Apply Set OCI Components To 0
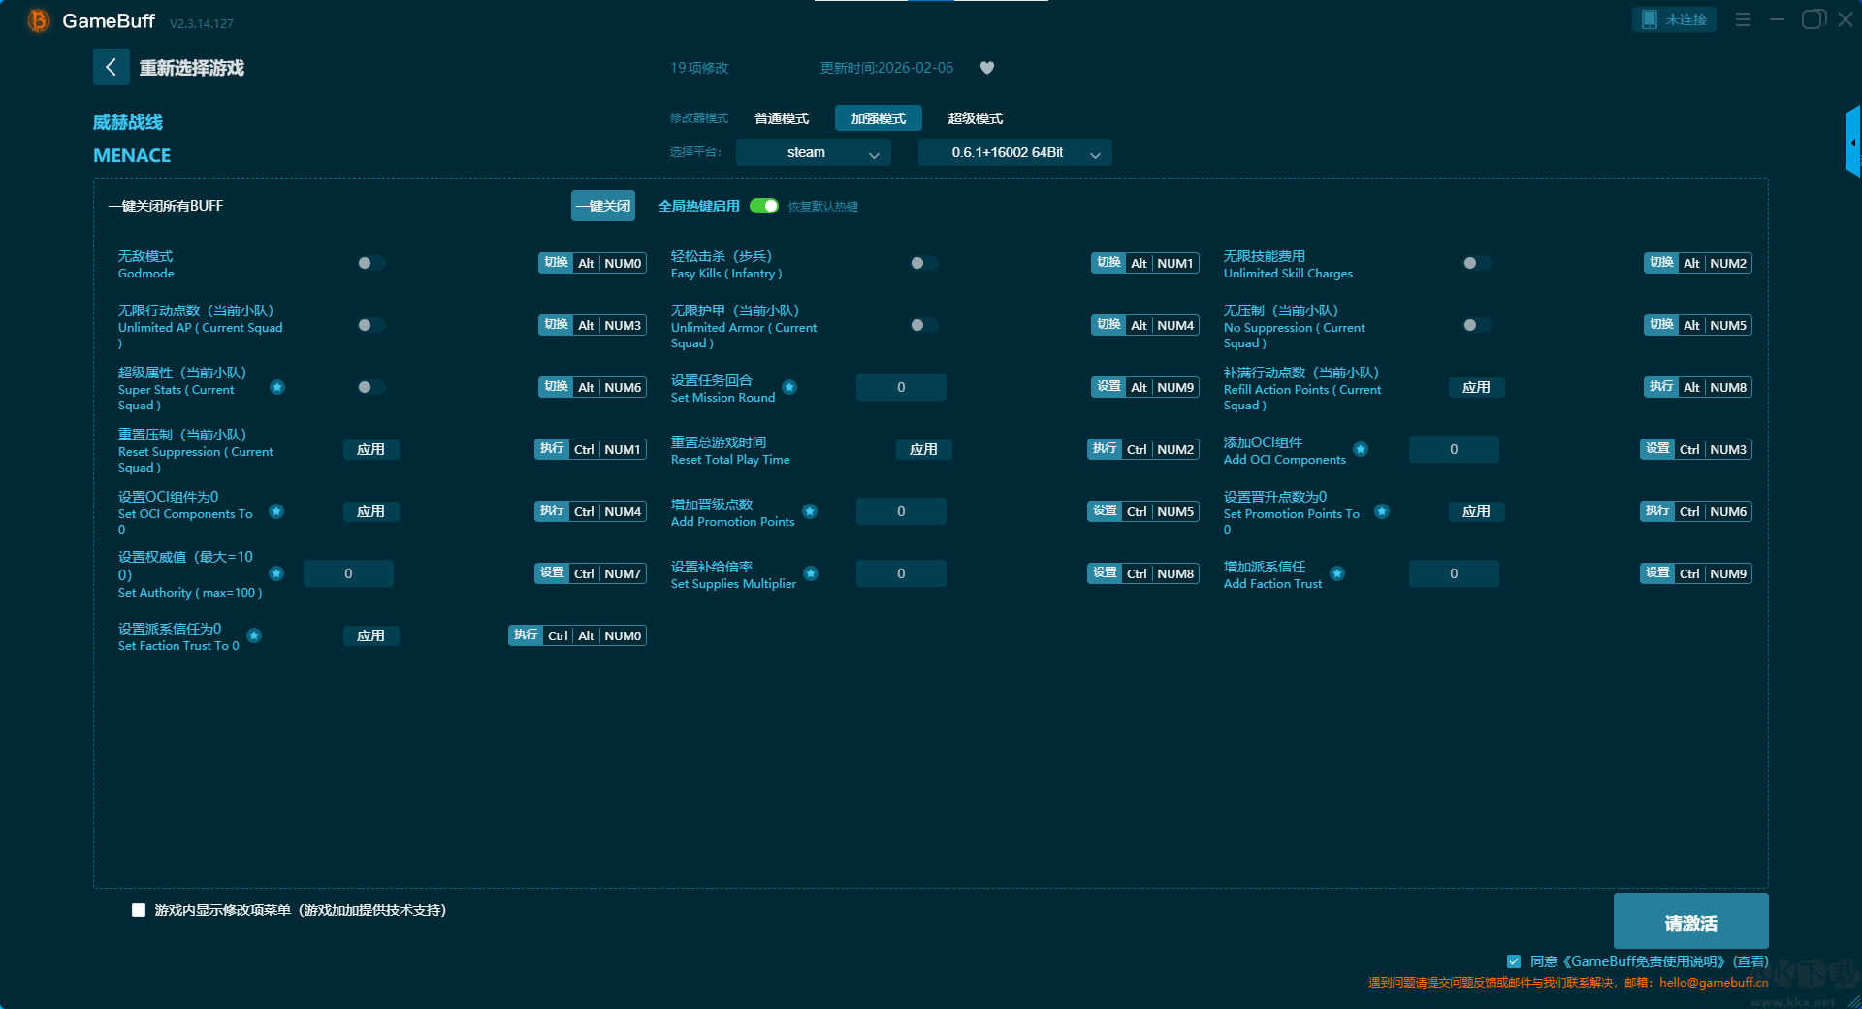 tap(370, 511)
